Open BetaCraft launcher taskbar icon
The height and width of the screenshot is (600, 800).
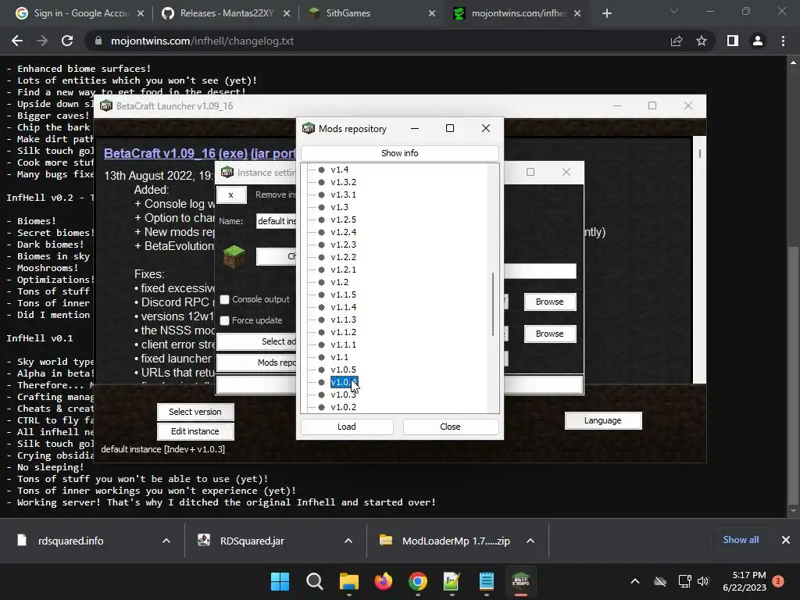coord(521,581)
